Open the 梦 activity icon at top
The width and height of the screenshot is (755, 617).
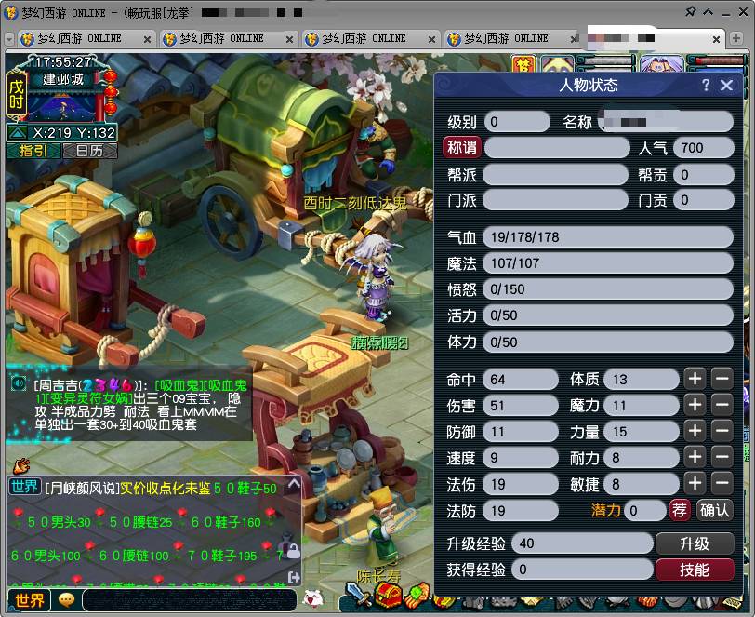pos(523,63)
